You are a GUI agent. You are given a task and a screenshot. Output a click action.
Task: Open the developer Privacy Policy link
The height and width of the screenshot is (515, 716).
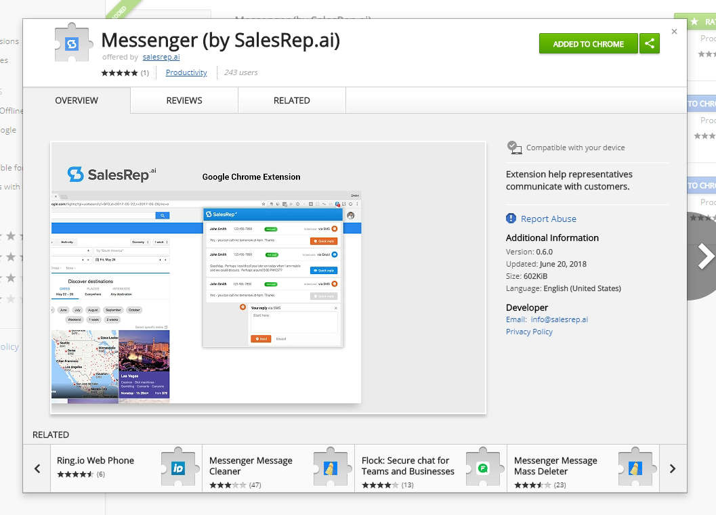pyautogui.click(x=529, y=332)
